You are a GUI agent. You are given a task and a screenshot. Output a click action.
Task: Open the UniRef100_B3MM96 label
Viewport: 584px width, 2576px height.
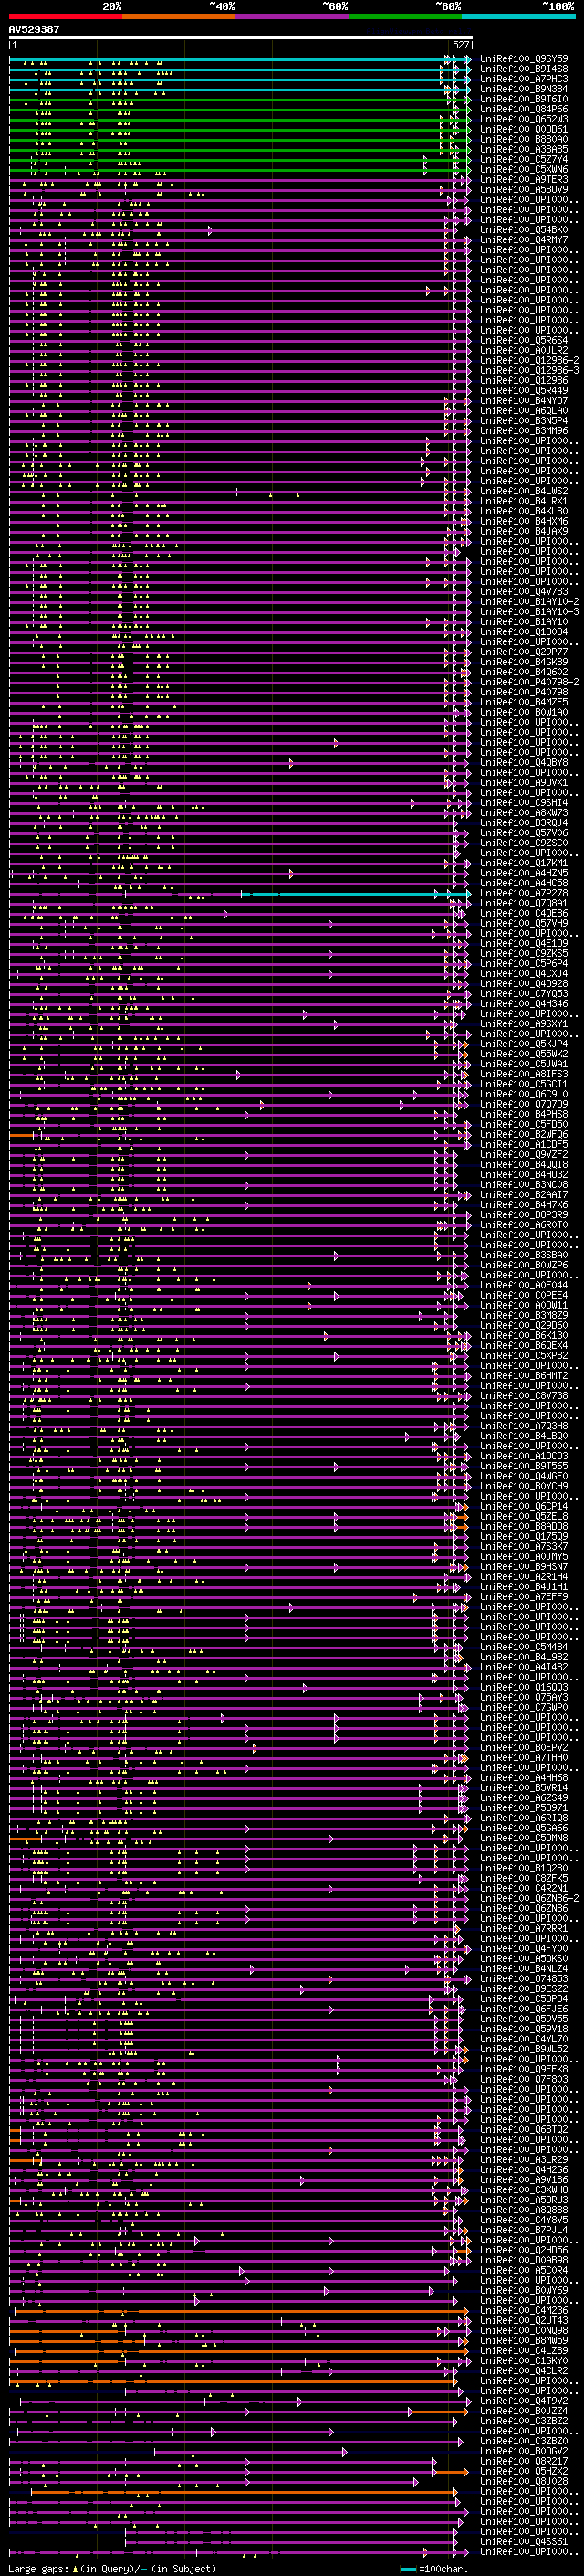pos(524,431)
